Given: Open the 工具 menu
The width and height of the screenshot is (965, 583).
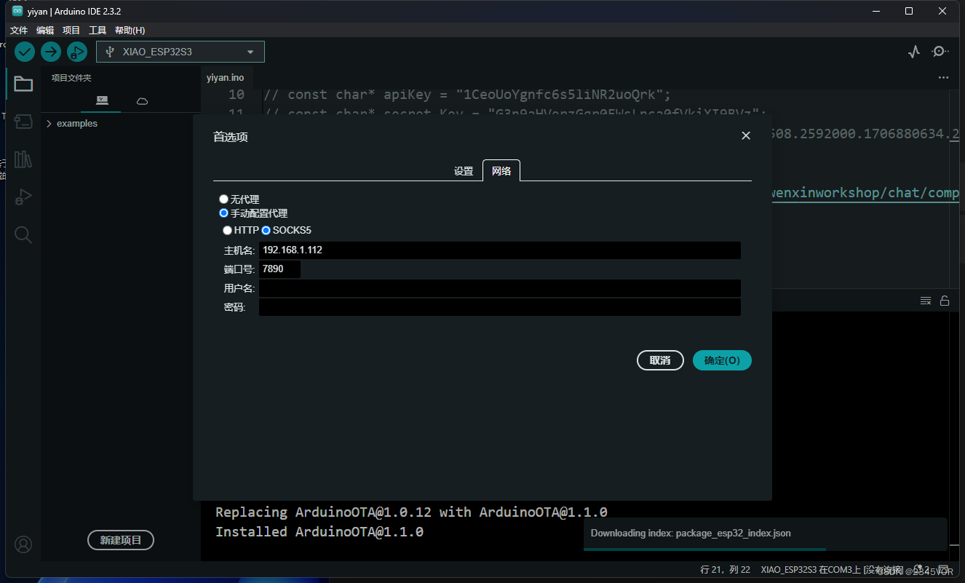Looking at the screenshot, I should [x=97, y=30].
